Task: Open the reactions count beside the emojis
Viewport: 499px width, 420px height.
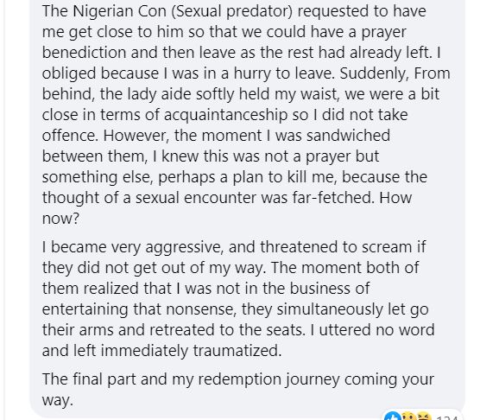Action: click(447, 417)
